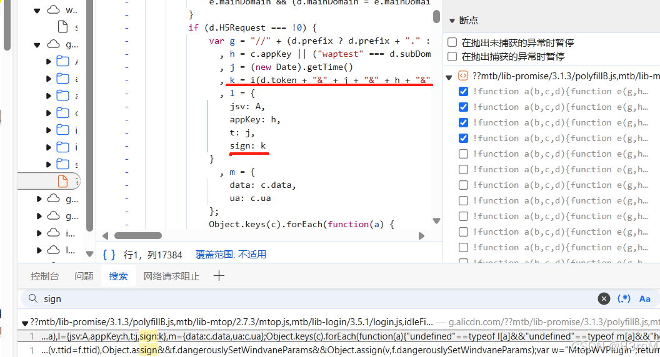Enable pause on uncaught exceptions checkbox
660x357 pixels.
tap(452, 42)
